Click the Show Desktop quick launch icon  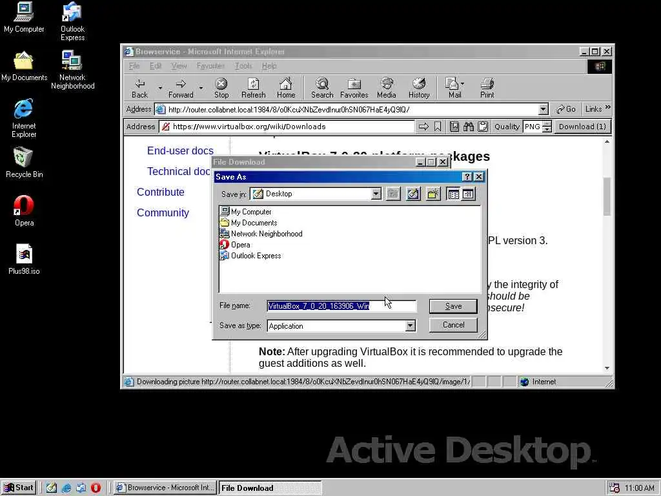point(52,488)
